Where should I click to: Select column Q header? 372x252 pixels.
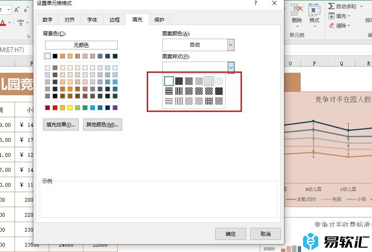pos(342,63)
